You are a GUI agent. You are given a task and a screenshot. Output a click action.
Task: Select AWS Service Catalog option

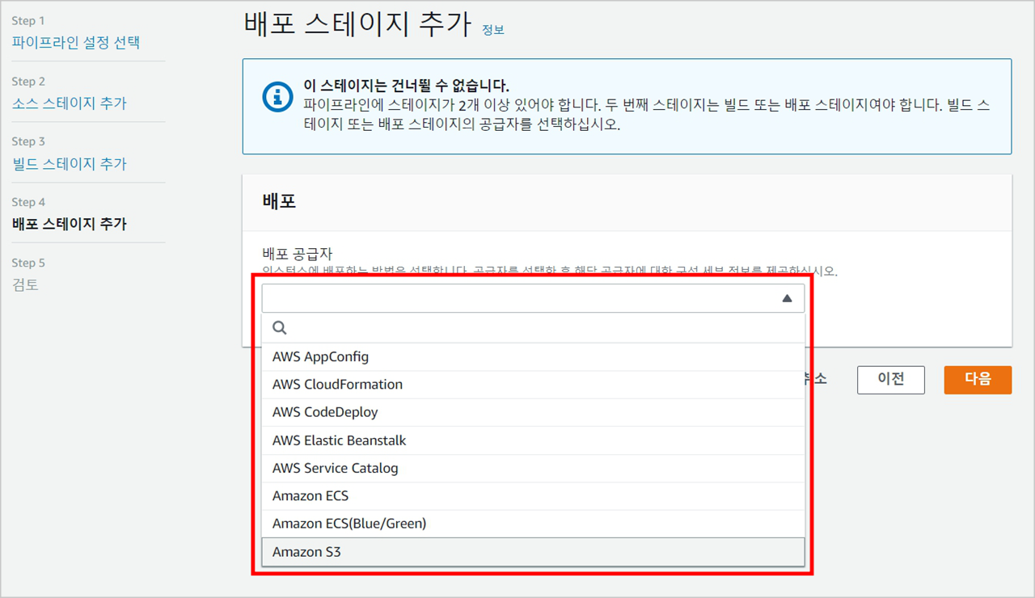tap(534, 468)
